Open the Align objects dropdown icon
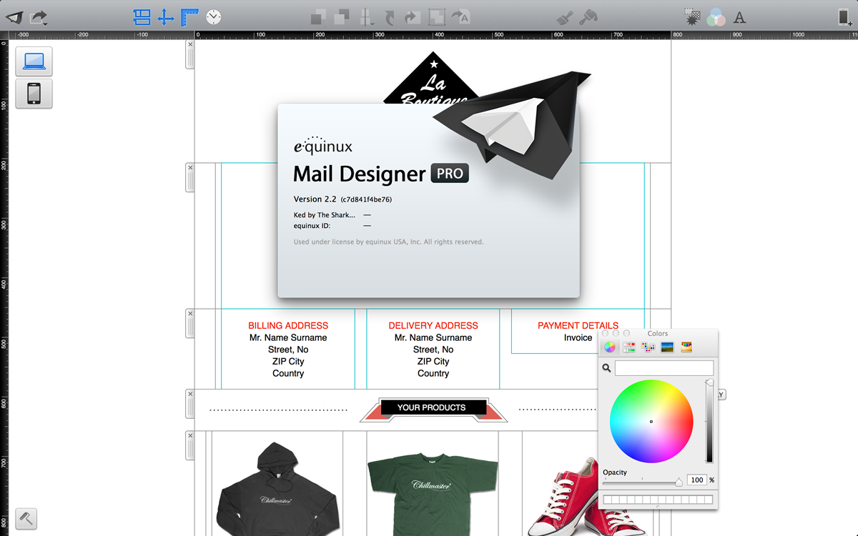This screenshot has width=858, height=536. (x=366, y=16)
